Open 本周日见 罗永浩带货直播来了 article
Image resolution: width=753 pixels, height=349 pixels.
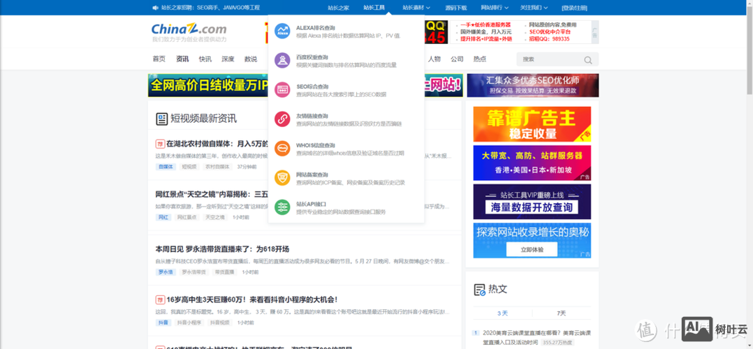click(x=222, y=249)
